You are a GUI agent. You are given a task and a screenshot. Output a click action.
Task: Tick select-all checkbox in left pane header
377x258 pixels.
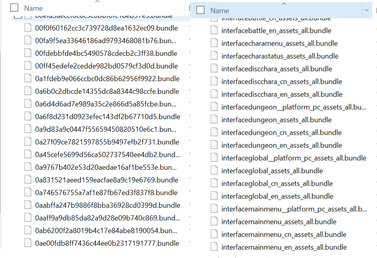(14, 8)
